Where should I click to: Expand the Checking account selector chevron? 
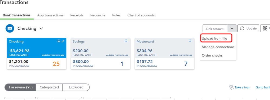[x=41, y=28]
